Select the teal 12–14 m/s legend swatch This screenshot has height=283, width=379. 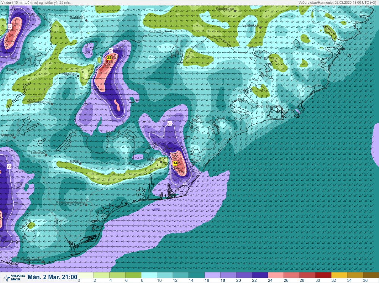[181, 275]
